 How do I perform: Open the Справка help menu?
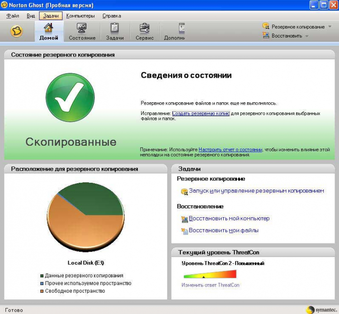112,16
